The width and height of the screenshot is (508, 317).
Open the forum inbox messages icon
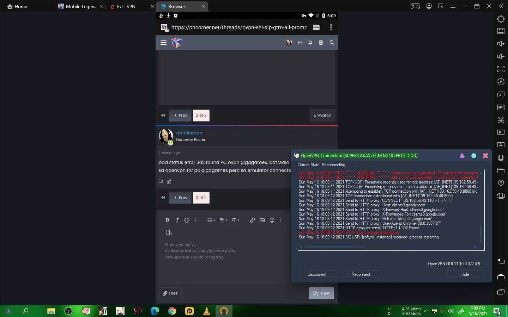click(300, 42)
